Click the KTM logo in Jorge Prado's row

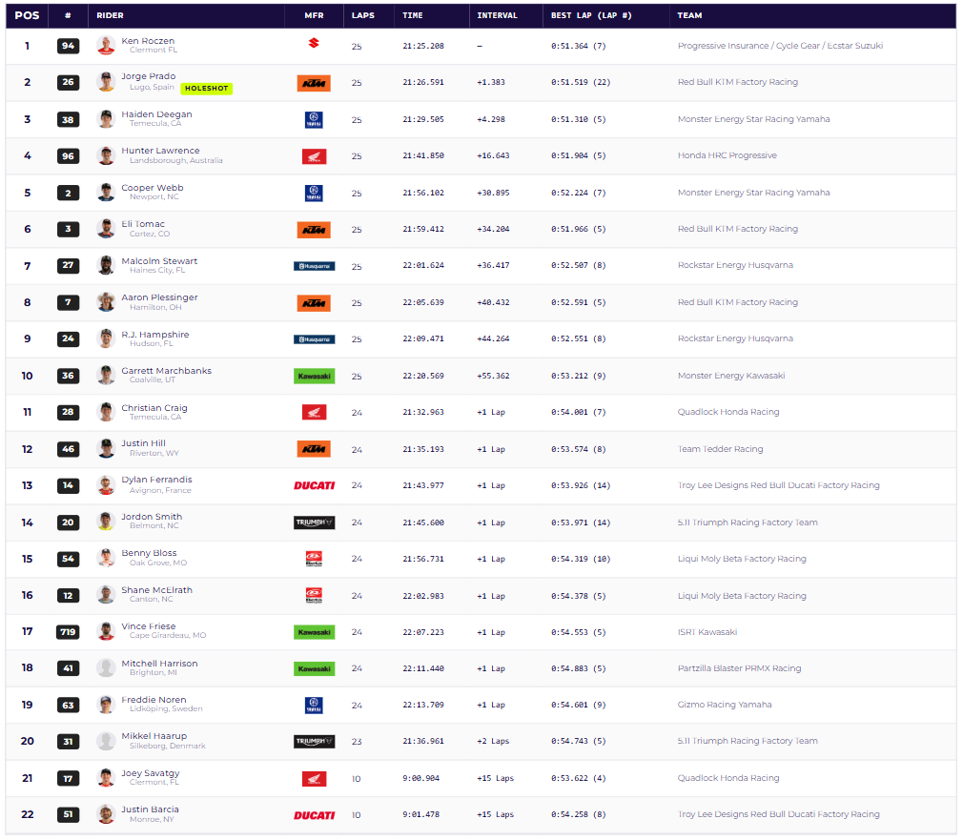tap(314, 84)
